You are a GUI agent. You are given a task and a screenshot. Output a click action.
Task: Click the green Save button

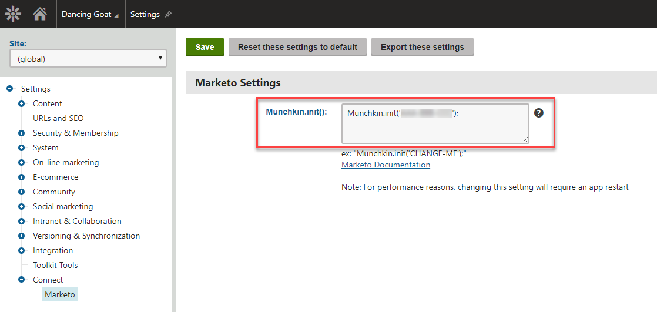(x=205, y=47)
